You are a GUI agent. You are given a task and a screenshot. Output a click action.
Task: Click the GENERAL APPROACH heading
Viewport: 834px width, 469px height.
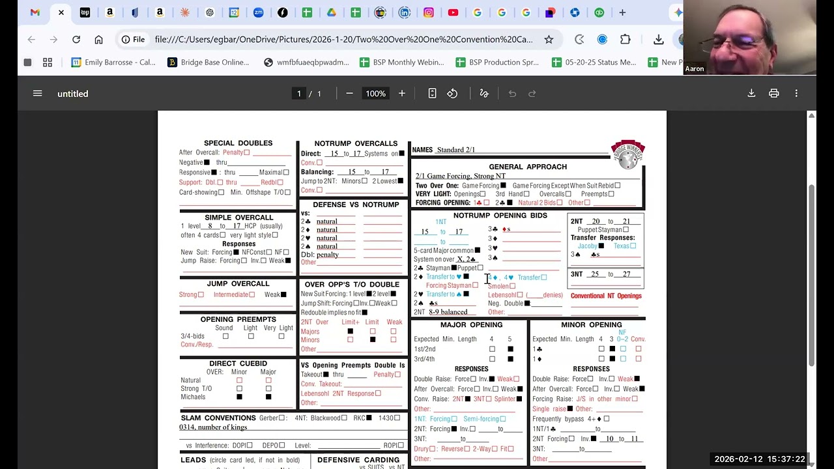(x=528, y=167)
